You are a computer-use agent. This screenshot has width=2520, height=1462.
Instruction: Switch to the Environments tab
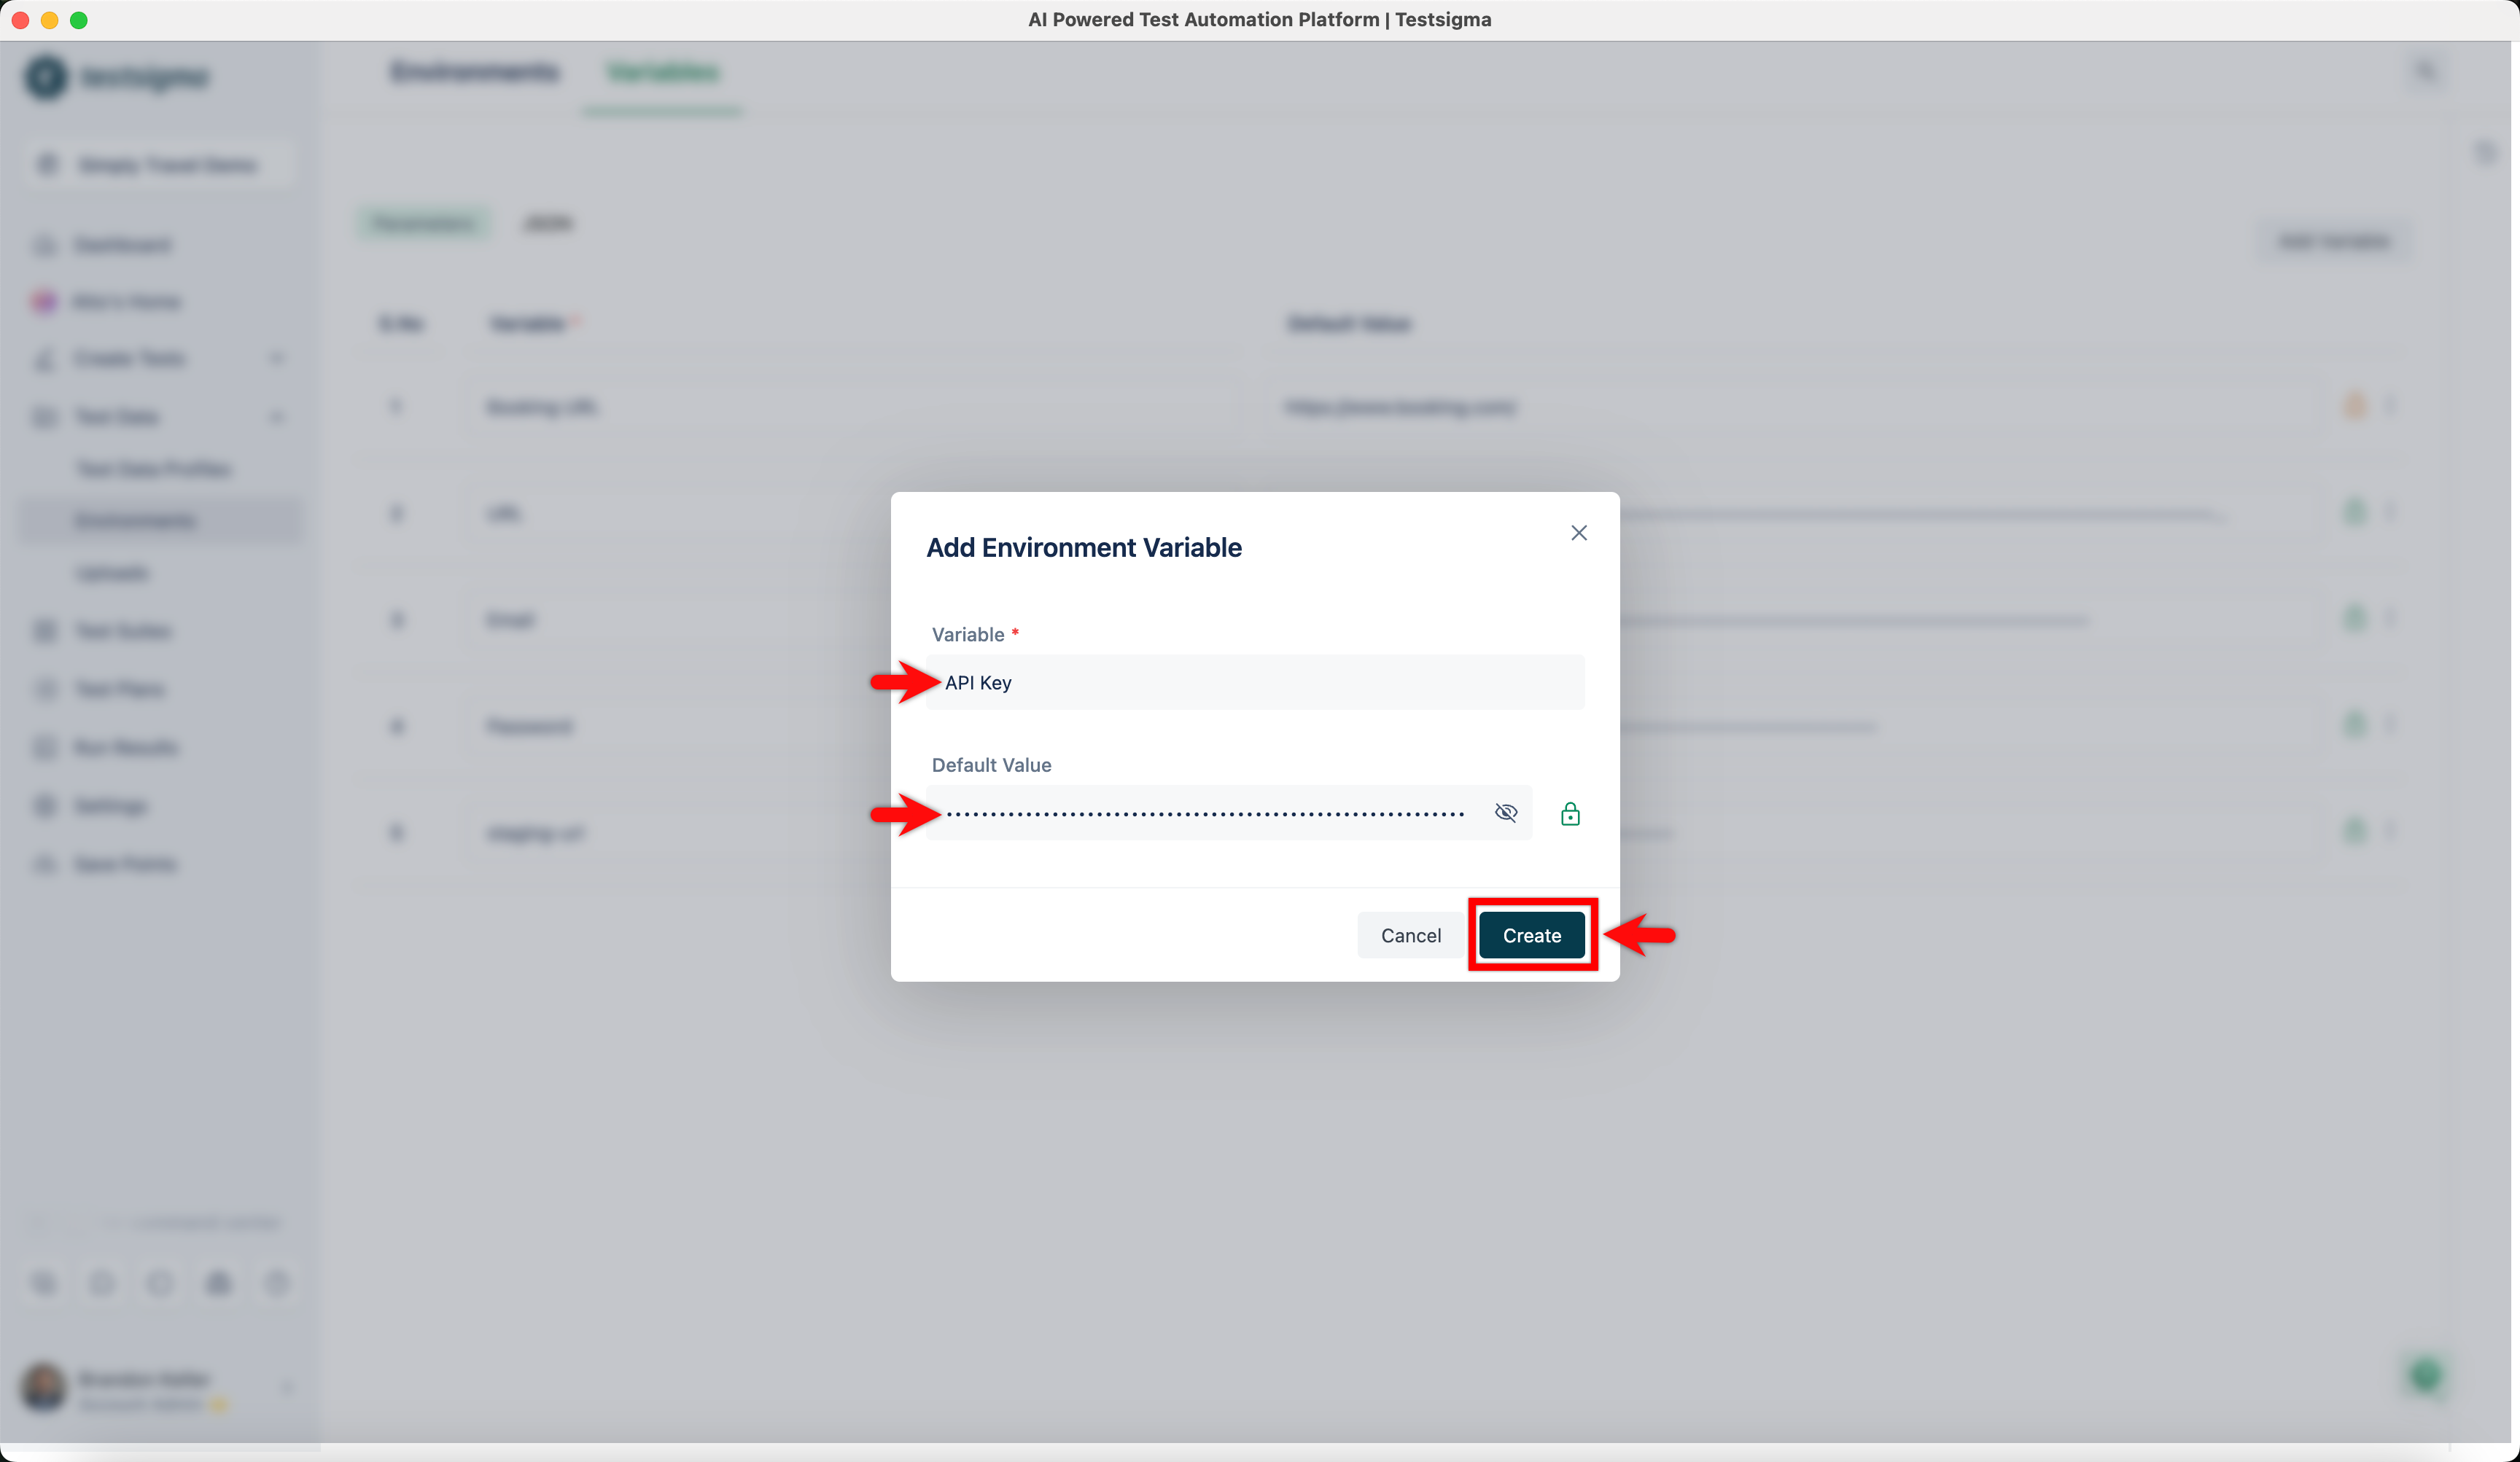pyautogui.click(x=475, y=71)
